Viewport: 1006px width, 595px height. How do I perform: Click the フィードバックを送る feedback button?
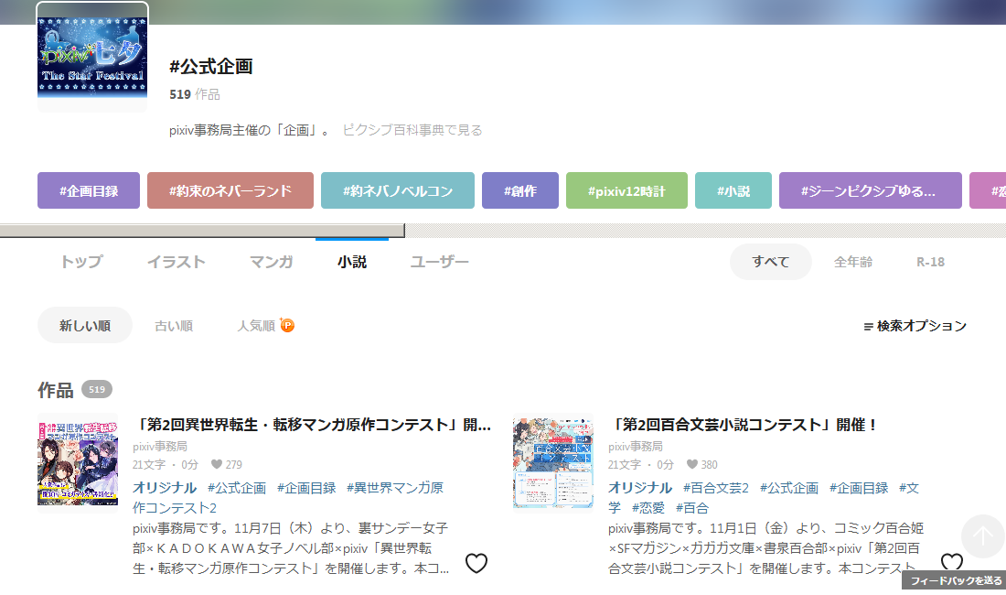pyautogui.click(x=954, y=580)
